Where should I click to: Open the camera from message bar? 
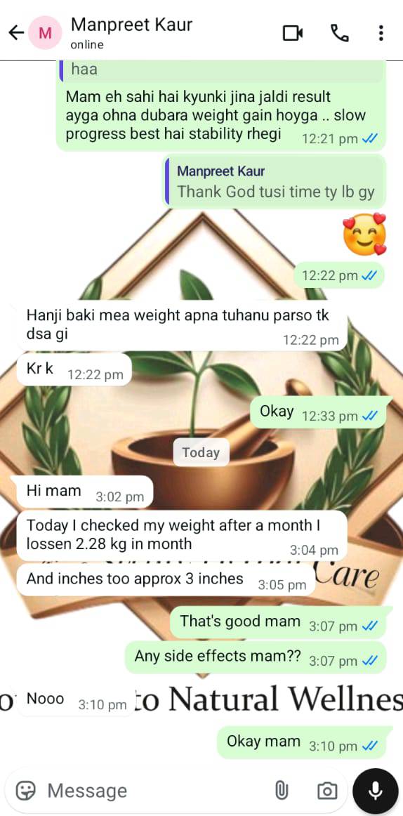(x=327, y=791)
